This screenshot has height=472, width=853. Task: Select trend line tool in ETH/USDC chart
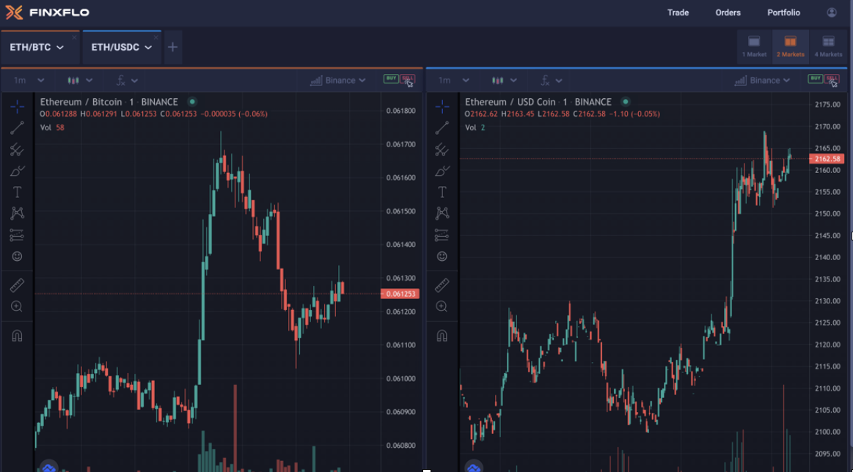click(442, 128)
